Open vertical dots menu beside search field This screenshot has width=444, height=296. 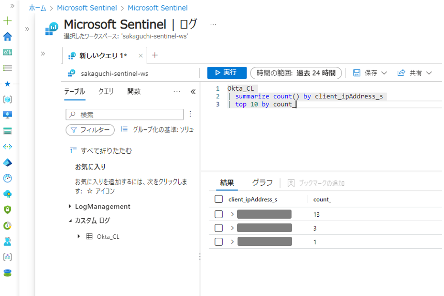(x=190, y=114)
